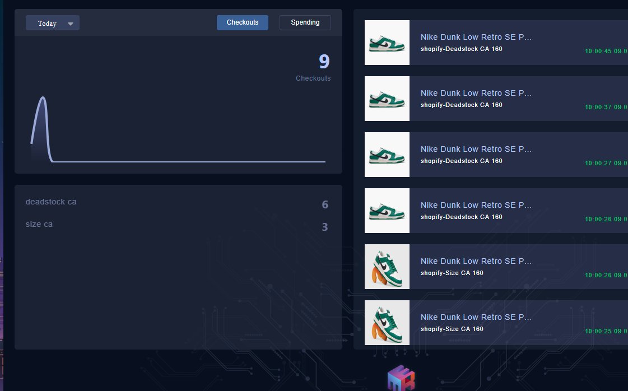Open thumbnail of the 10:00:26 Size checkout

click(x=387, y=267)
